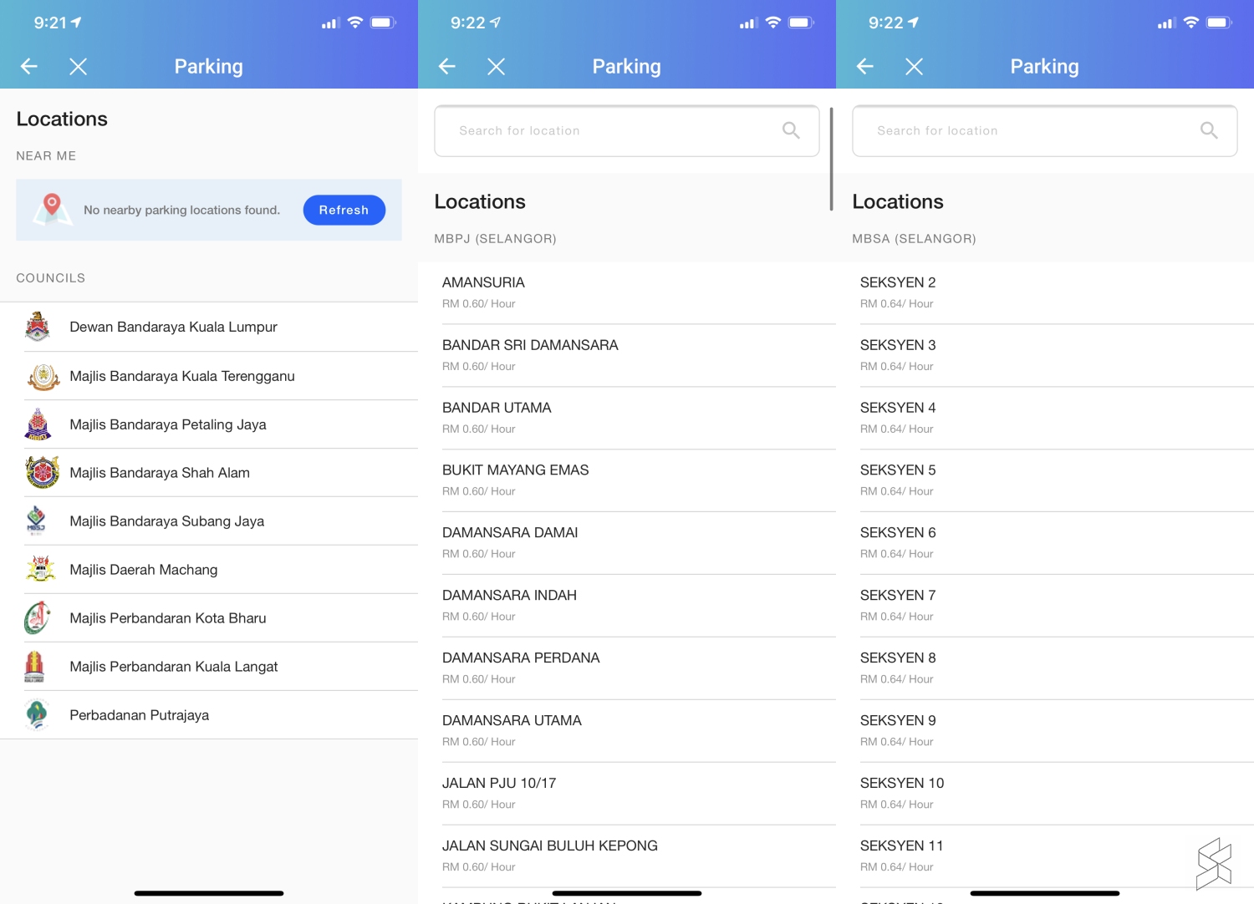The height and width of the screenshot is (904, 1254).
Task: Tap the Dewan Bandaraya Kuala Lumpur crest icon
Action: pyautogui.click(x=38, y=327)
